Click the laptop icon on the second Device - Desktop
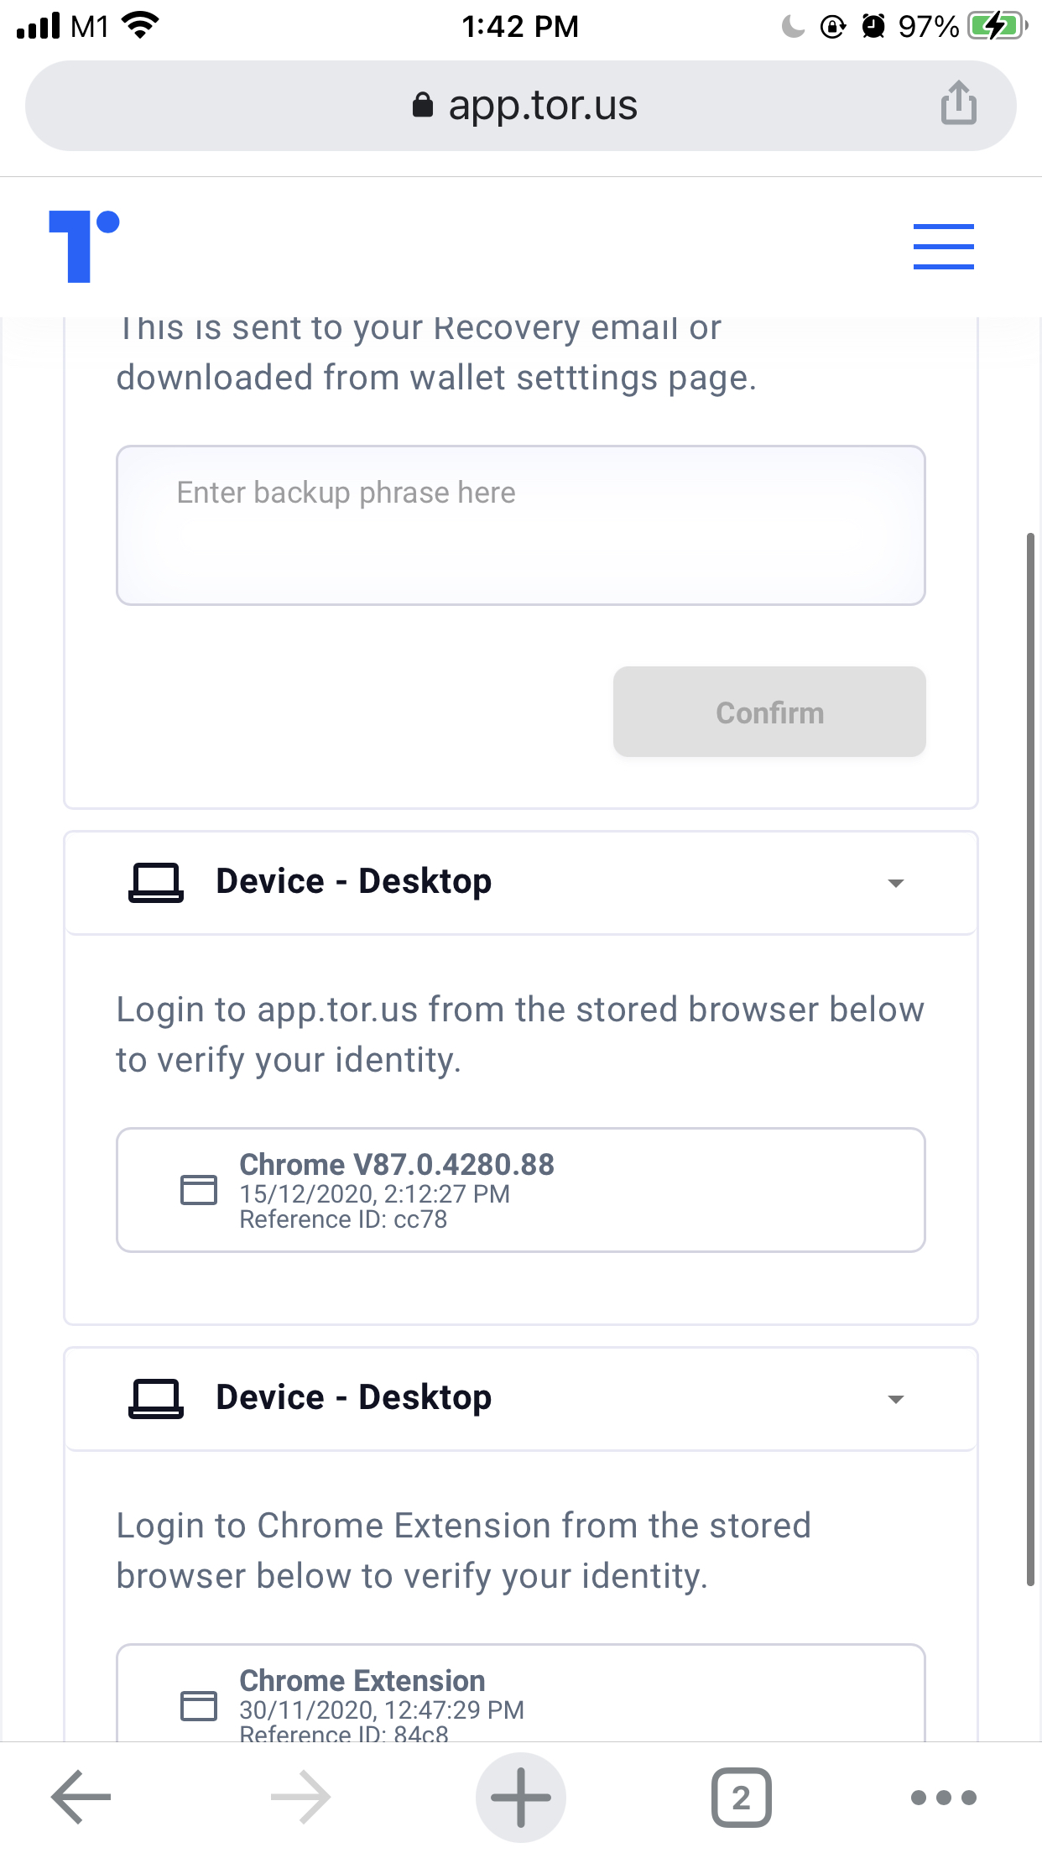Screen dimensions: 1042x1853 click(x=156, y=1398)
